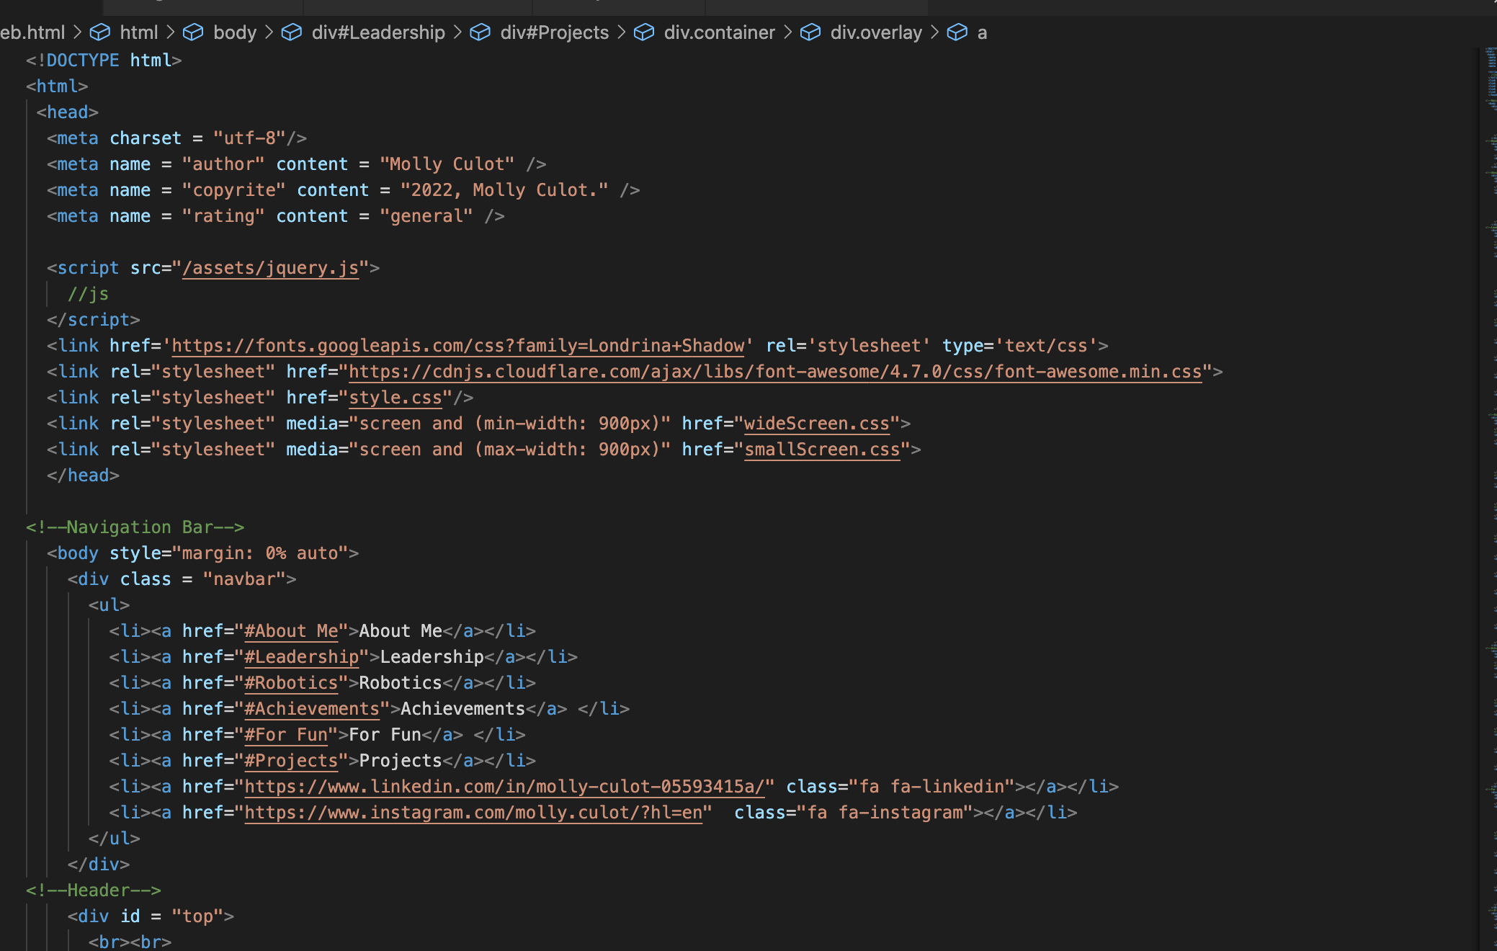Click the cube icon beside div#Projects

coord(480,32)
